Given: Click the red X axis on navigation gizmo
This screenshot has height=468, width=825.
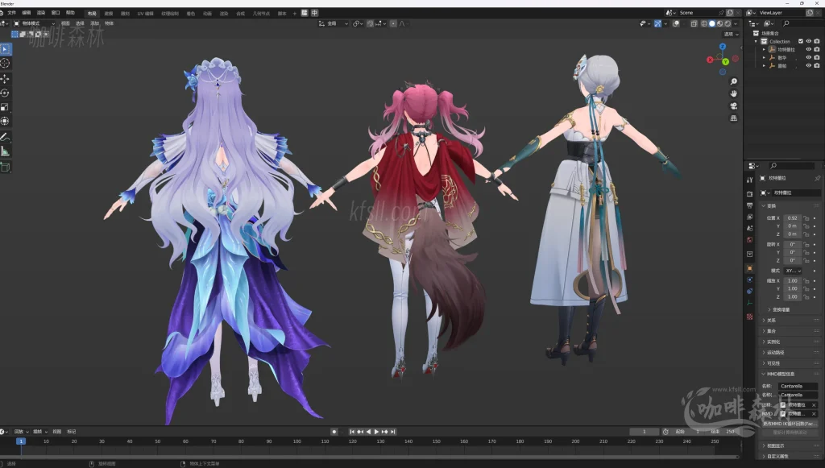Looking at the screenshot, I should tap(710, 60).
